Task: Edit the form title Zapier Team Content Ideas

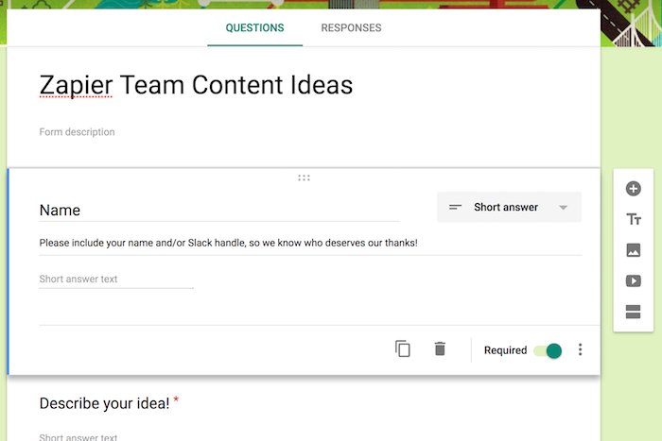Action: point(196,85)
